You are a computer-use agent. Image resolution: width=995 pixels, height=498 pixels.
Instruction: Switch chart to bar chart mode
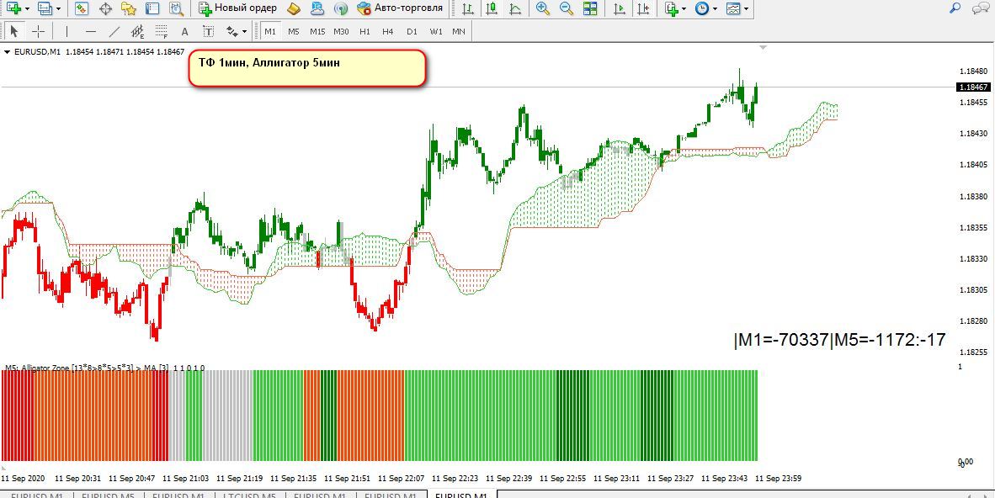tap(468, 8)
